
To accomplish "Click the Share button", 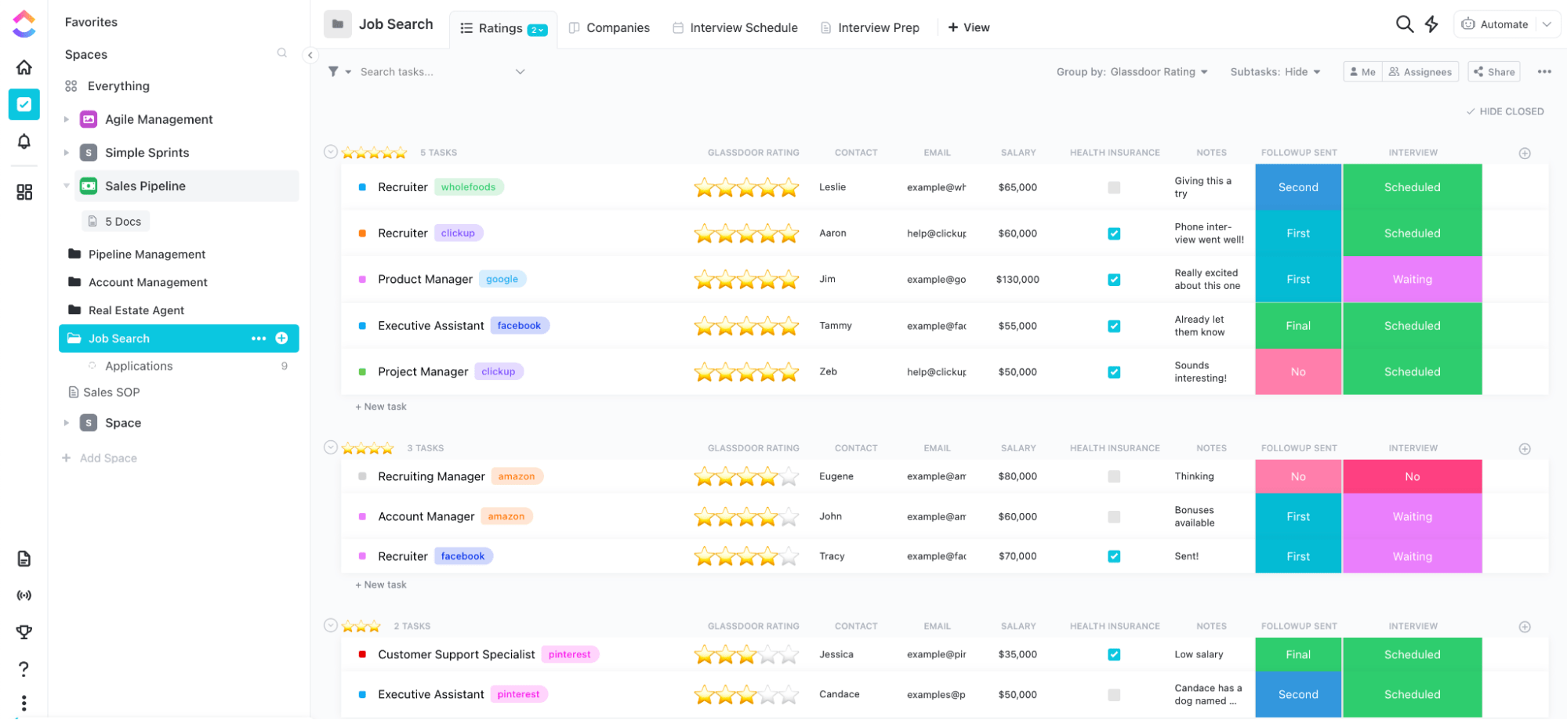I will pyautogui.click(x=1493, y=72).
